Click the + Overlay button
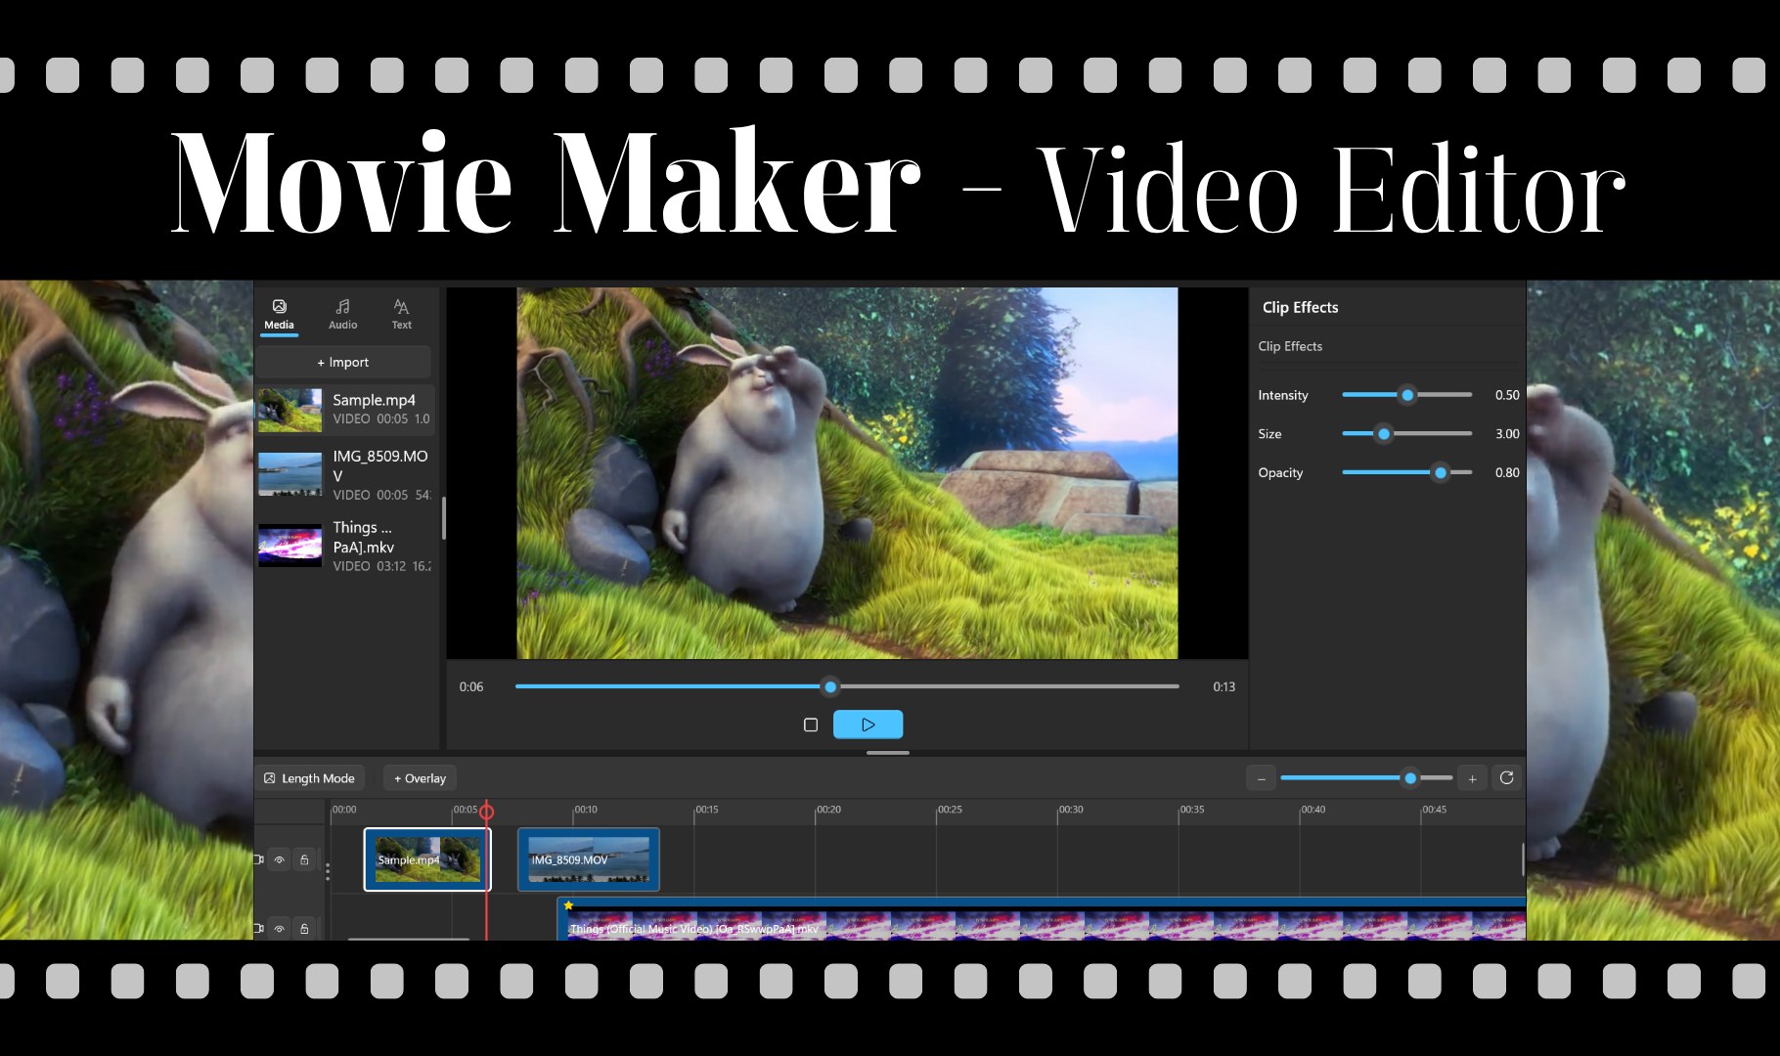 tap(420, 778)
